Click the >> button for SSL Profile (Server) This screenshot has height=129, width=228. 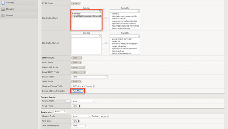pyautogui.click(x=106, y=47)
